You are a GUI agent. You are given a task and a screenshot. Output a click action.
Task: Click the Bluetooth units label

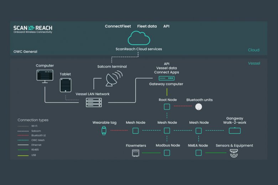[200, 100]
